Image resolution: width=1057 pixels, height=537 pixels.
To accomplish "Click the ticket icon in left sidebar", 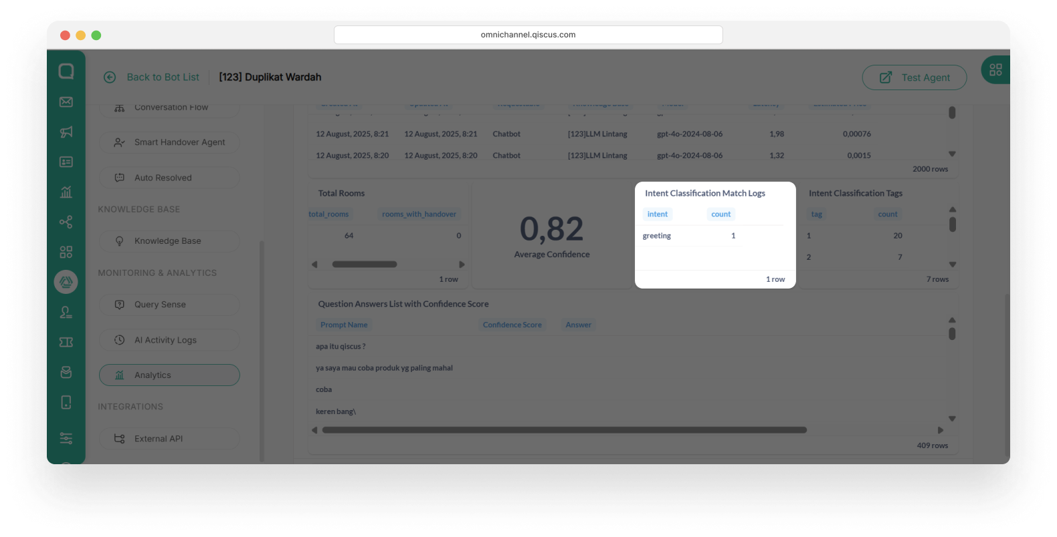I will 66,342.
